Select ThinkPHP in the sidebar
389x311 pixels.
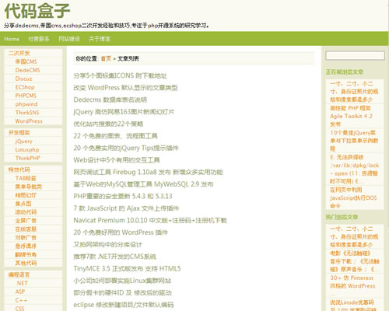(x=27, y=158)
